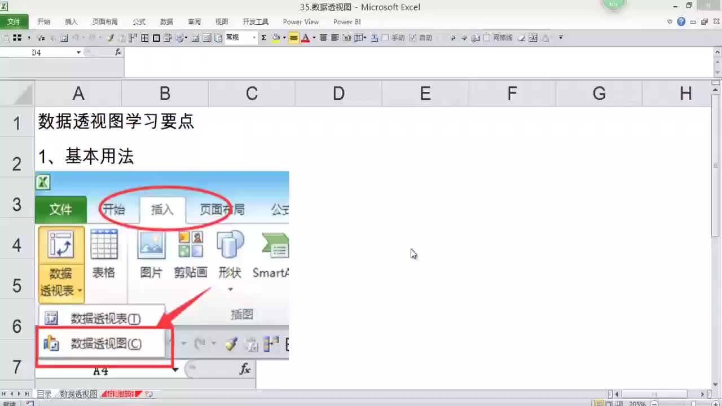Open the freeze panes dropdown arrow
Screen dimensions: 722x406
click(x=365, y=38)
